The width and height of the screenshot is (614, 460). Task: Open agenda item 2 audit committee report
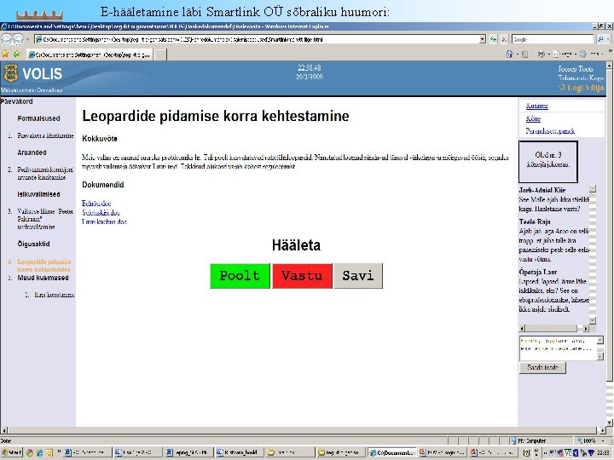coord(45,173)
